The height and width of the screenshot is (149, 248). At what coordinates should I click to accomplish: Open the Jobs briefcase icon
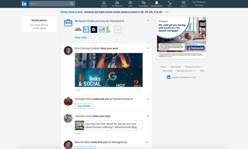pyautogui.click(x=130, y=4)
